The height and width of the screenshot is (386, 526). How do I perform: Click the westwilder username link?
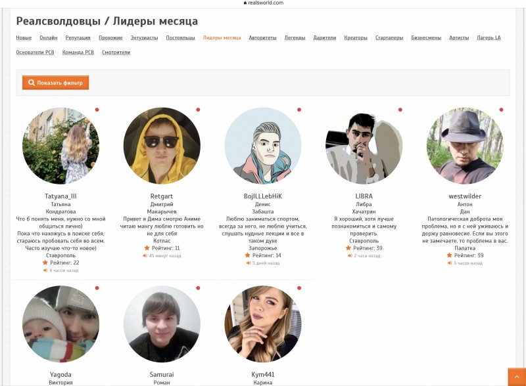[465, 196]
